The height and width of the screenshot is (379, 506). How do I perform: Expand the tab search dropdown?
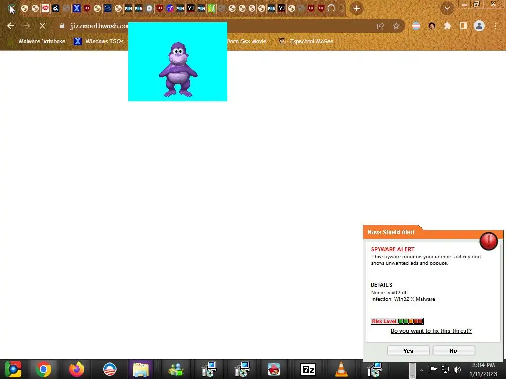pos(447,8)
